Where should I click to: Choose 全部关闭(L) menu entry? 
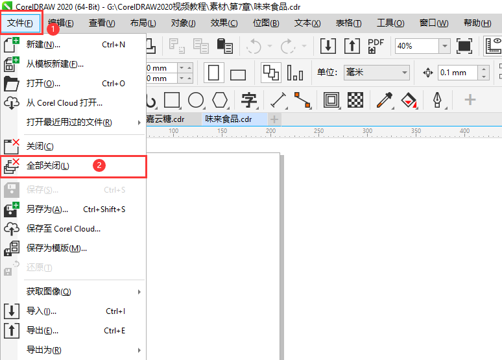pos(73,166)
